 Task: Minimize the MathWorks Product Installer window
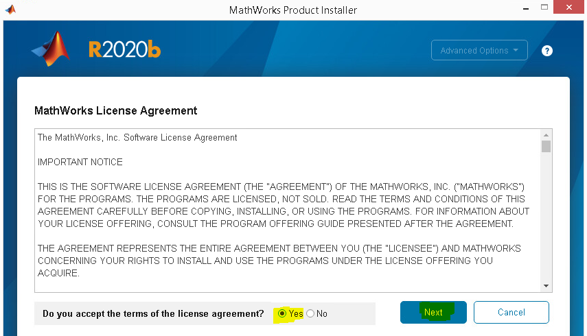[526, 8]
